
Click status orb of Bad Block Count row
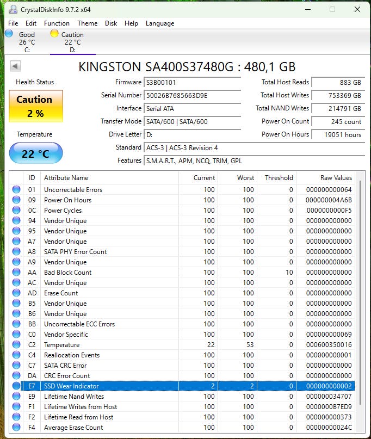[16, 272]
